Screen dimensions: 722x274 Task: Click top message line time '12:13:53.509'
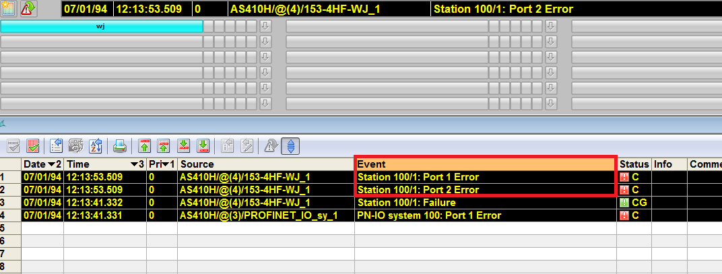[x=152, y=9]
